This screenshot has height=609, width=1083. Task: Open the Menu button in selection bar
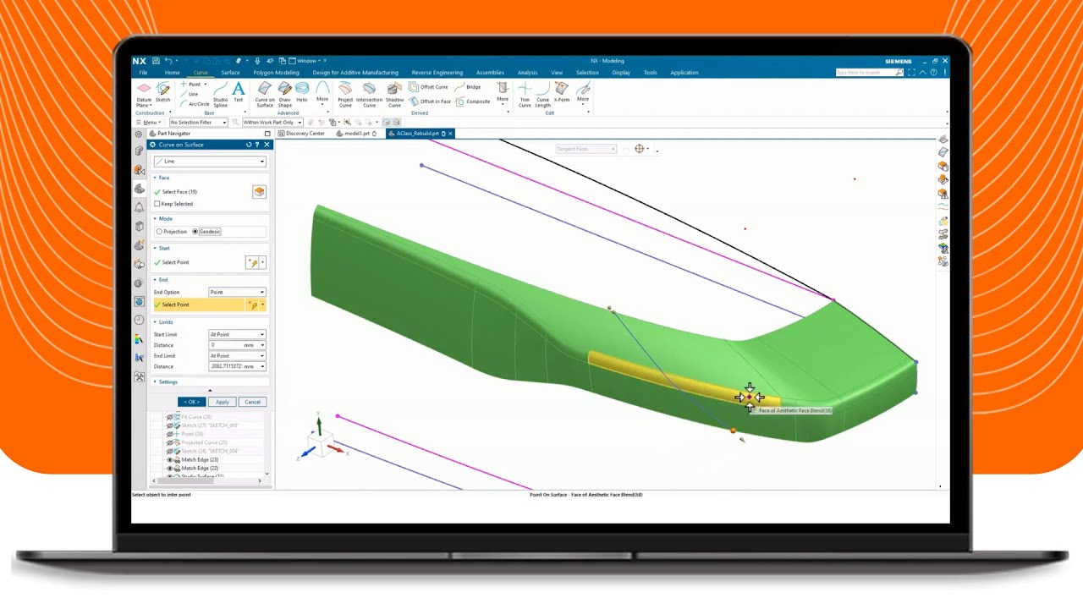tap(148, 123)
